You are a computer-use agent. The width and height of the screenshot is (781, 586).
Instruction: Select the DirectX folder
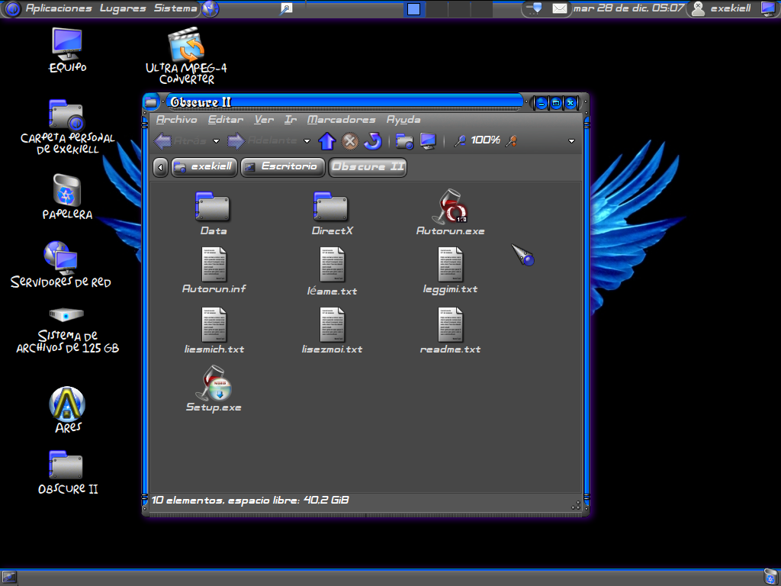[332, 214]
